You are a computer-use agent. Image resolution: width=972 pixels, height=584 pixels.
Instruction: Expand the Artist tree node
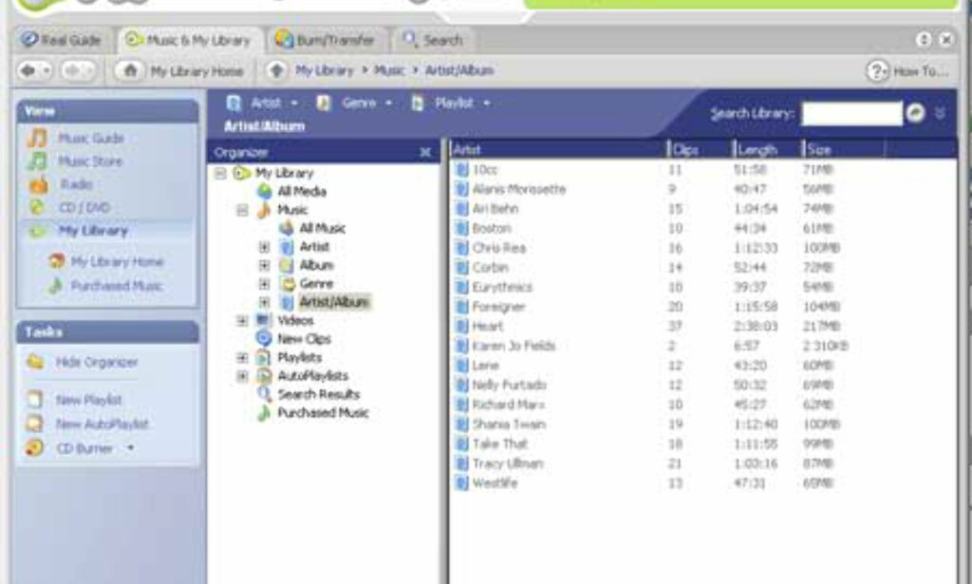click(264, 247)
